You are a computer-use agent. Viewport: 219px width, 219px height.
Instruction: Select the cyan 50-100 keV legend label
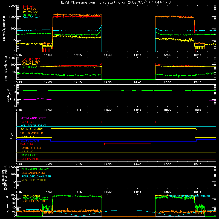click(x=31, y=18)
